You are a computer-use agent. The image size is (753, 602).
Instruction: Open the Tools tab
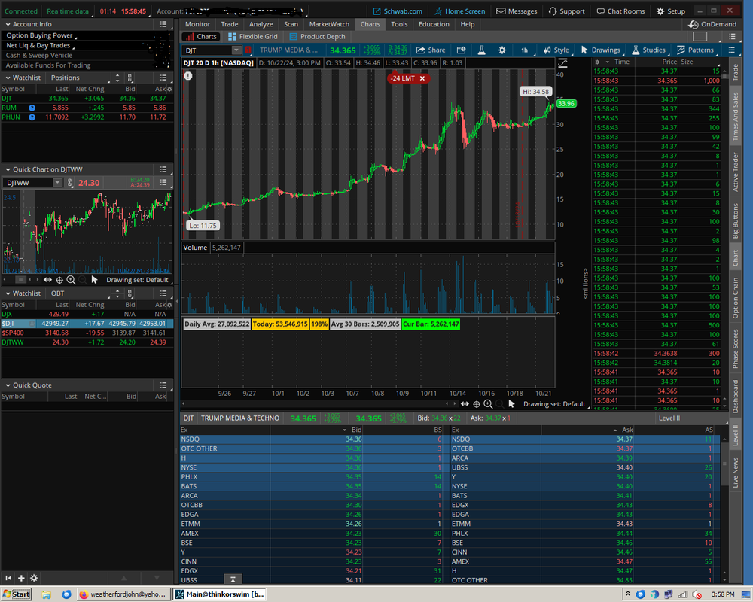point(399,24)
